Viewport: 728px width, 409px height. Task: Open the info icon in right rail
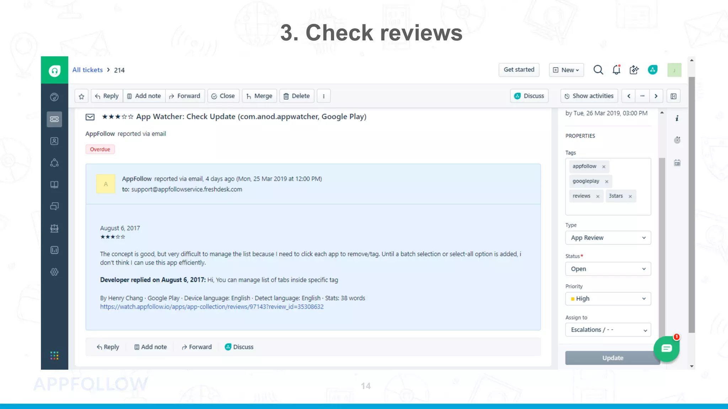tap(677, 118)
